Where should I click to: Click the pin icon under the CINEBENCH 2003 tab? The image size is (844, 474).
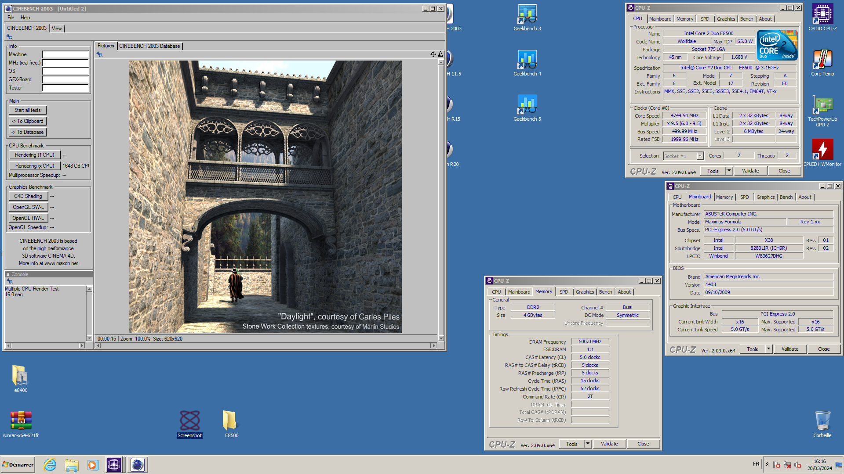[9, 37]
